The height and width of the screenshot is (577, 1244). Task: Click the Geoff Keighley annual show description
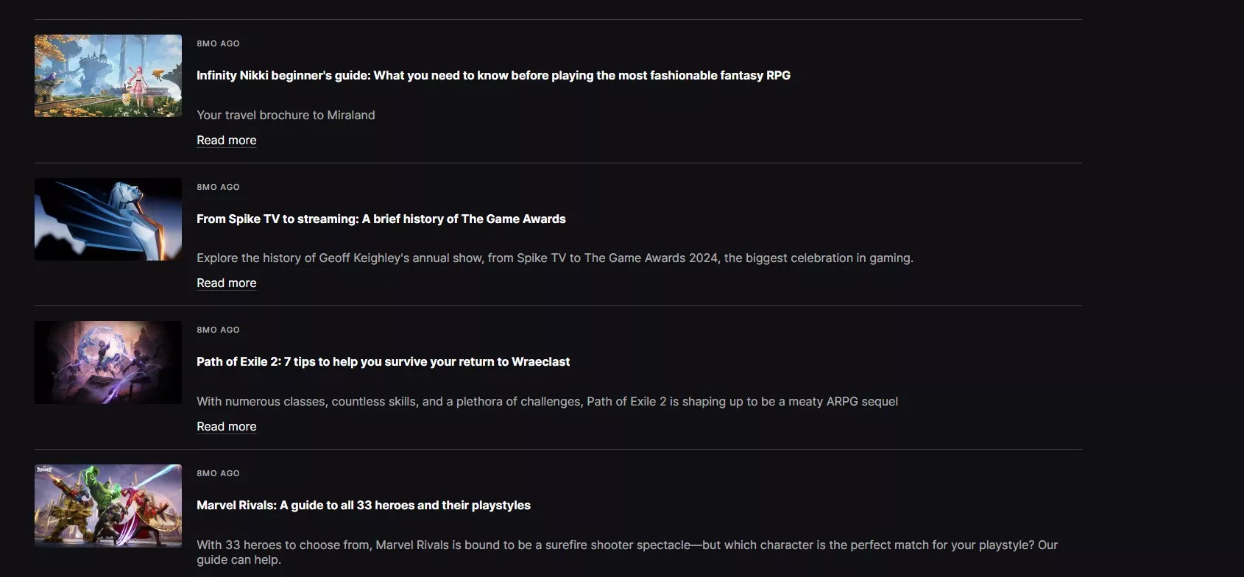tap(554, 258)
